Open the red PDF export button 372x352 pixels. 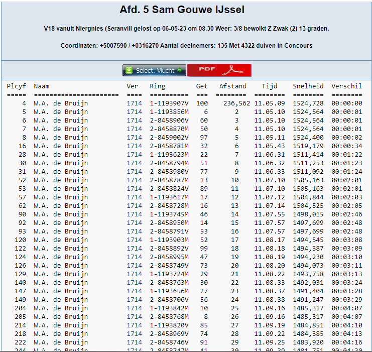219,70
